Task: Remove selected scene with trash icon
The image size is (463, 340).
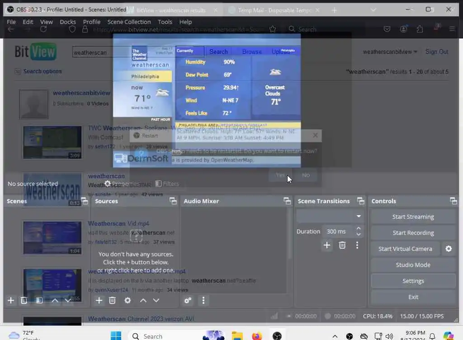Action: point(24,301)
